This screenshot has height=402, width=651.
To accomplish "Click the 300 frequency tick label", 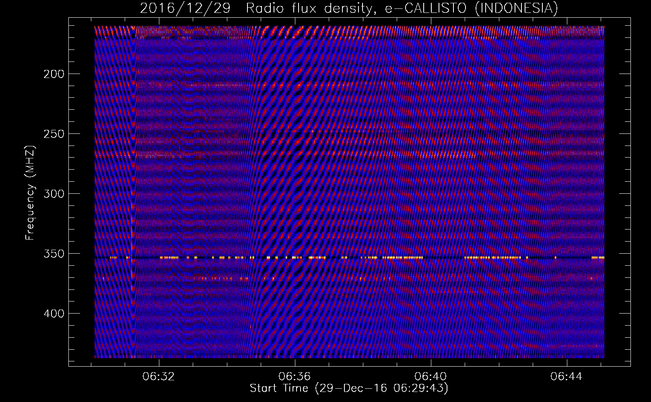I will pos(54,194).
